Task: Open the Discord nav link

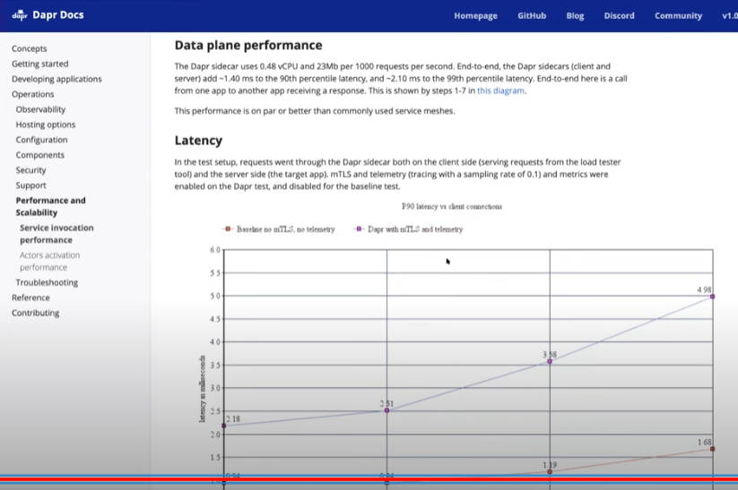Action: tap(619, 15)
